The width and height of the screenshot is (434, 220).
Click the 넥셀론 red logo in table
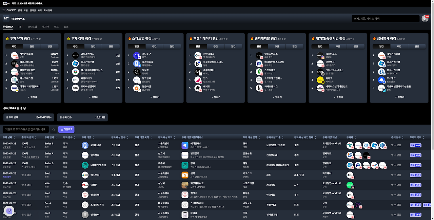coord(85,185)
